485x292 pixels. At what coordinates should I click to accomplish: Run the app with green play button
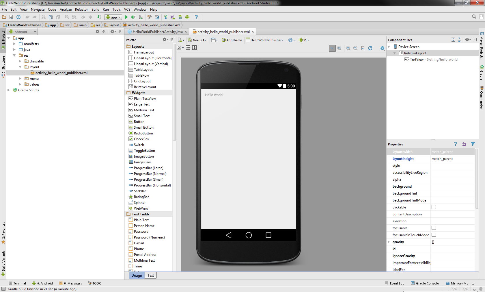(x=126, y=17)
